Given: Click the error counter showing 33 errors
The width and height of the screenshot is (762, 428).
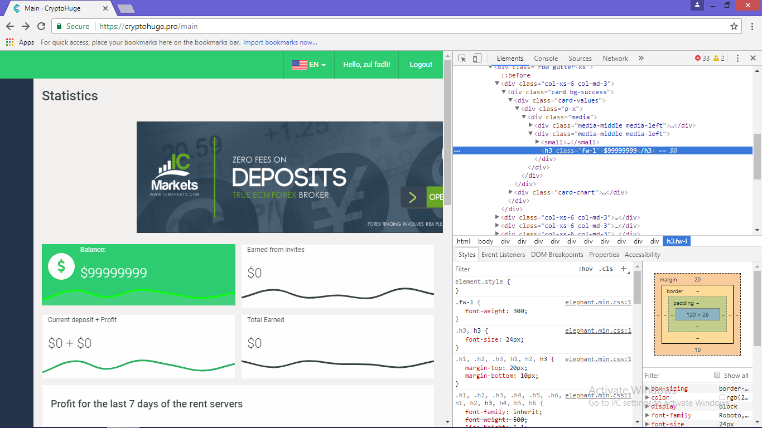Looking at the screenshot, I should click(702, 58).
